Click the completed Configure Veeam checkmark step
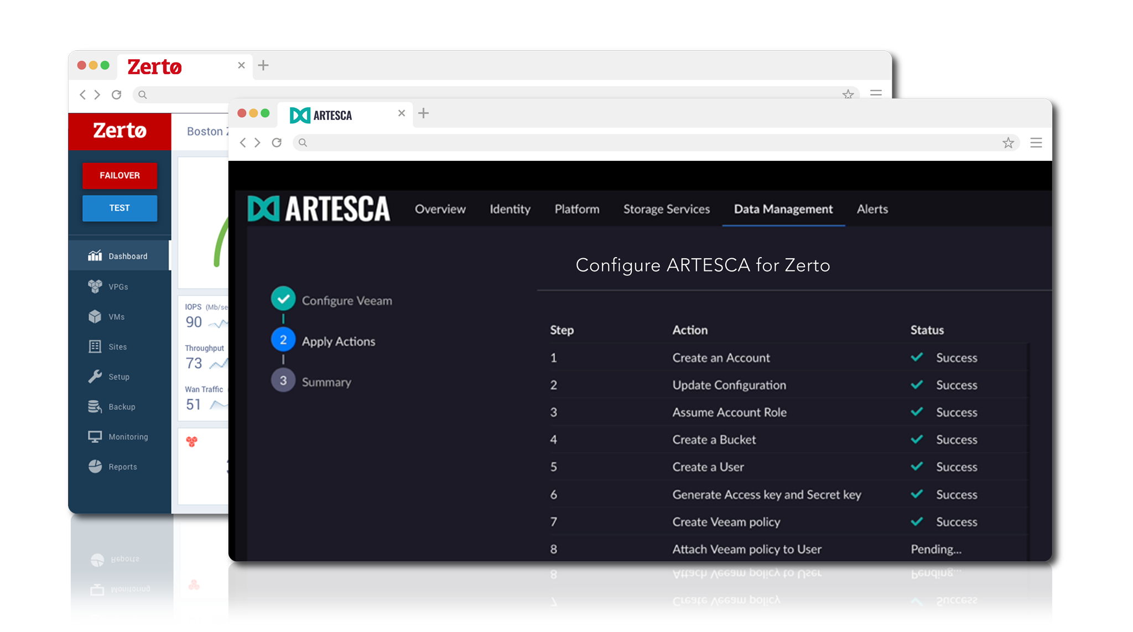 283,299
